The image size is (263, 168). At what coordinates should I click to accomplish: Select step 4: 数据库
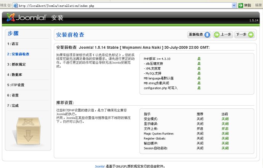(x=14, y=74)
